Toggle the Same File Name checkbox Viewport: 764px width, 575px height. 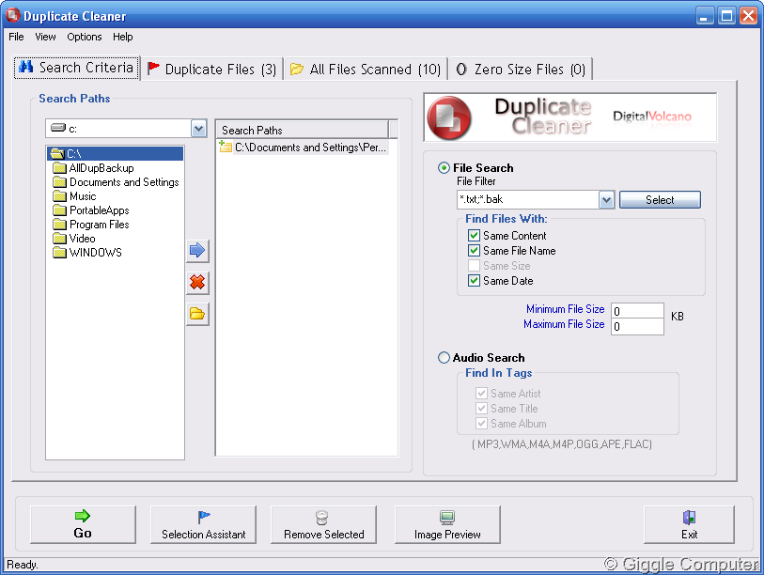click(x=474, y=251)
